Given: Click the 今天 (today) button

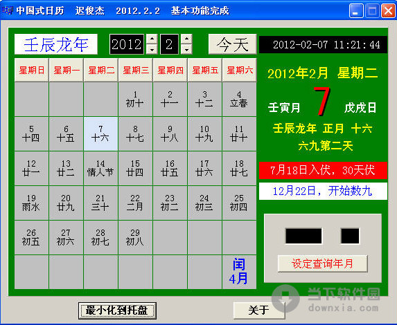Looking at the screenshot, I should [x=232, y=44].
